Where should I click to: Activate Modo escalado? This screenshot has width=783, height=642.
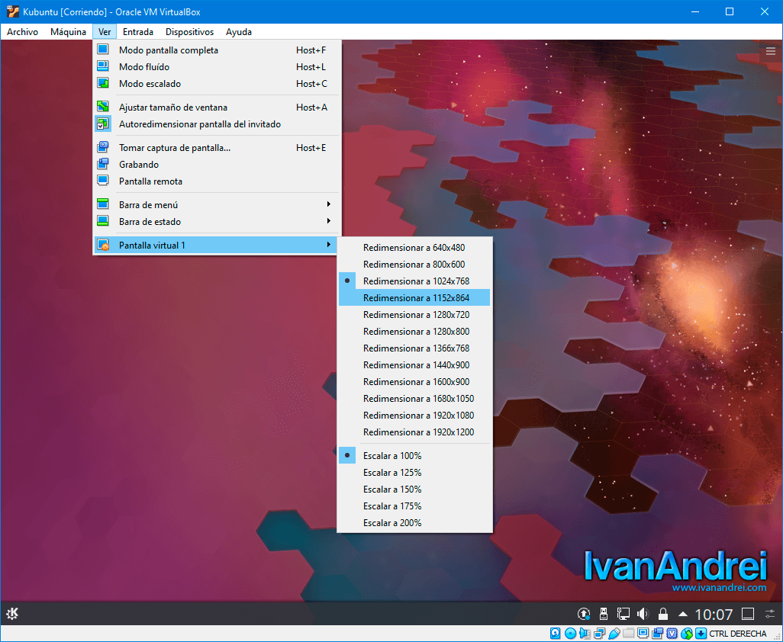tap(217, 84)
